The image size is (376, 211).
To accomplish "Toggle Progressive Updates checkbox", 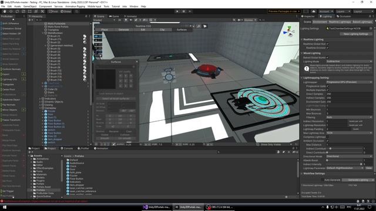I will [328, 86].
